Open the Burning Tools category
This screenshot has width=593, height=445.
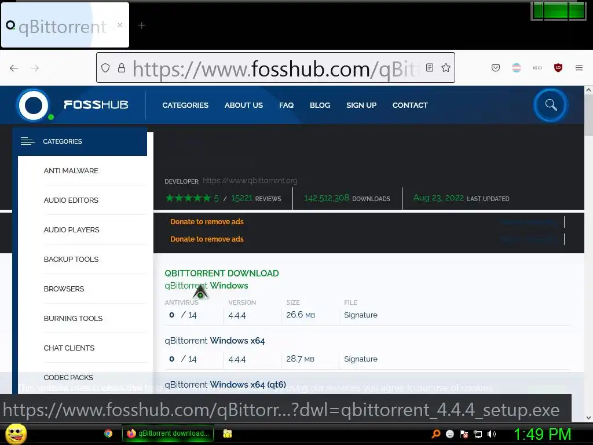tap(73, 318)
